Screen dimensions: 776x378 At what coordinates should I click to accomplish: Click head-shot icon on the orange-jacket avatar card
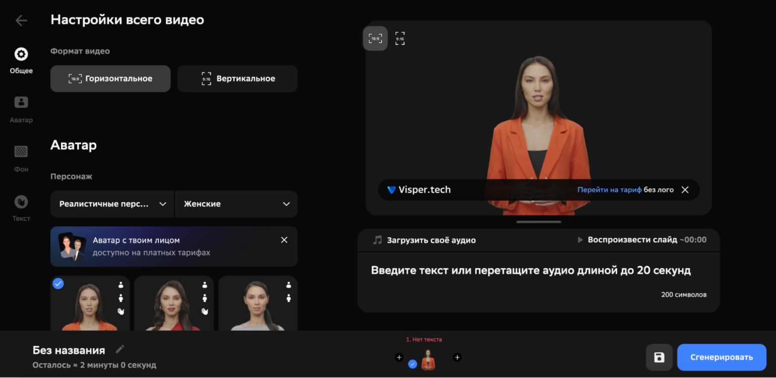point(120,285)
